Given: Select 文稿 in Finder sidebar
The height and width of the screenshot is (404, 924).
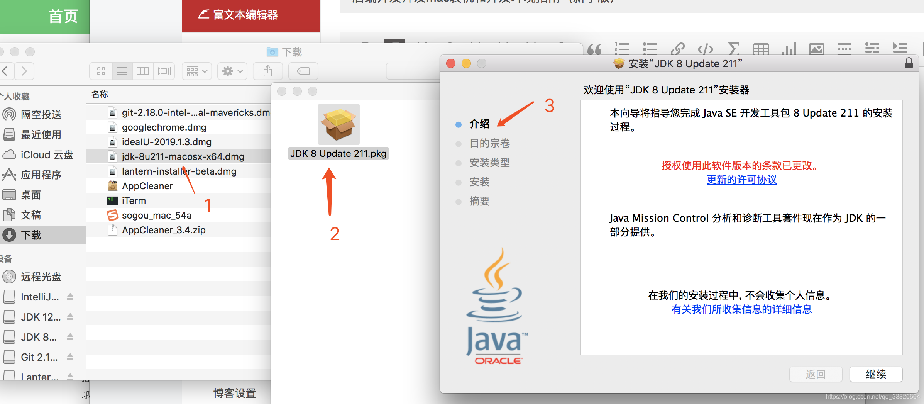Looking at the screenshot, I should (x=42, y=215).
